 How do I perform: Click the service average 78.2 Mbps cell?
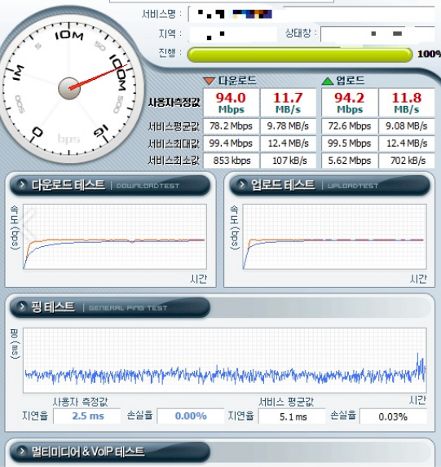[232, 126]
